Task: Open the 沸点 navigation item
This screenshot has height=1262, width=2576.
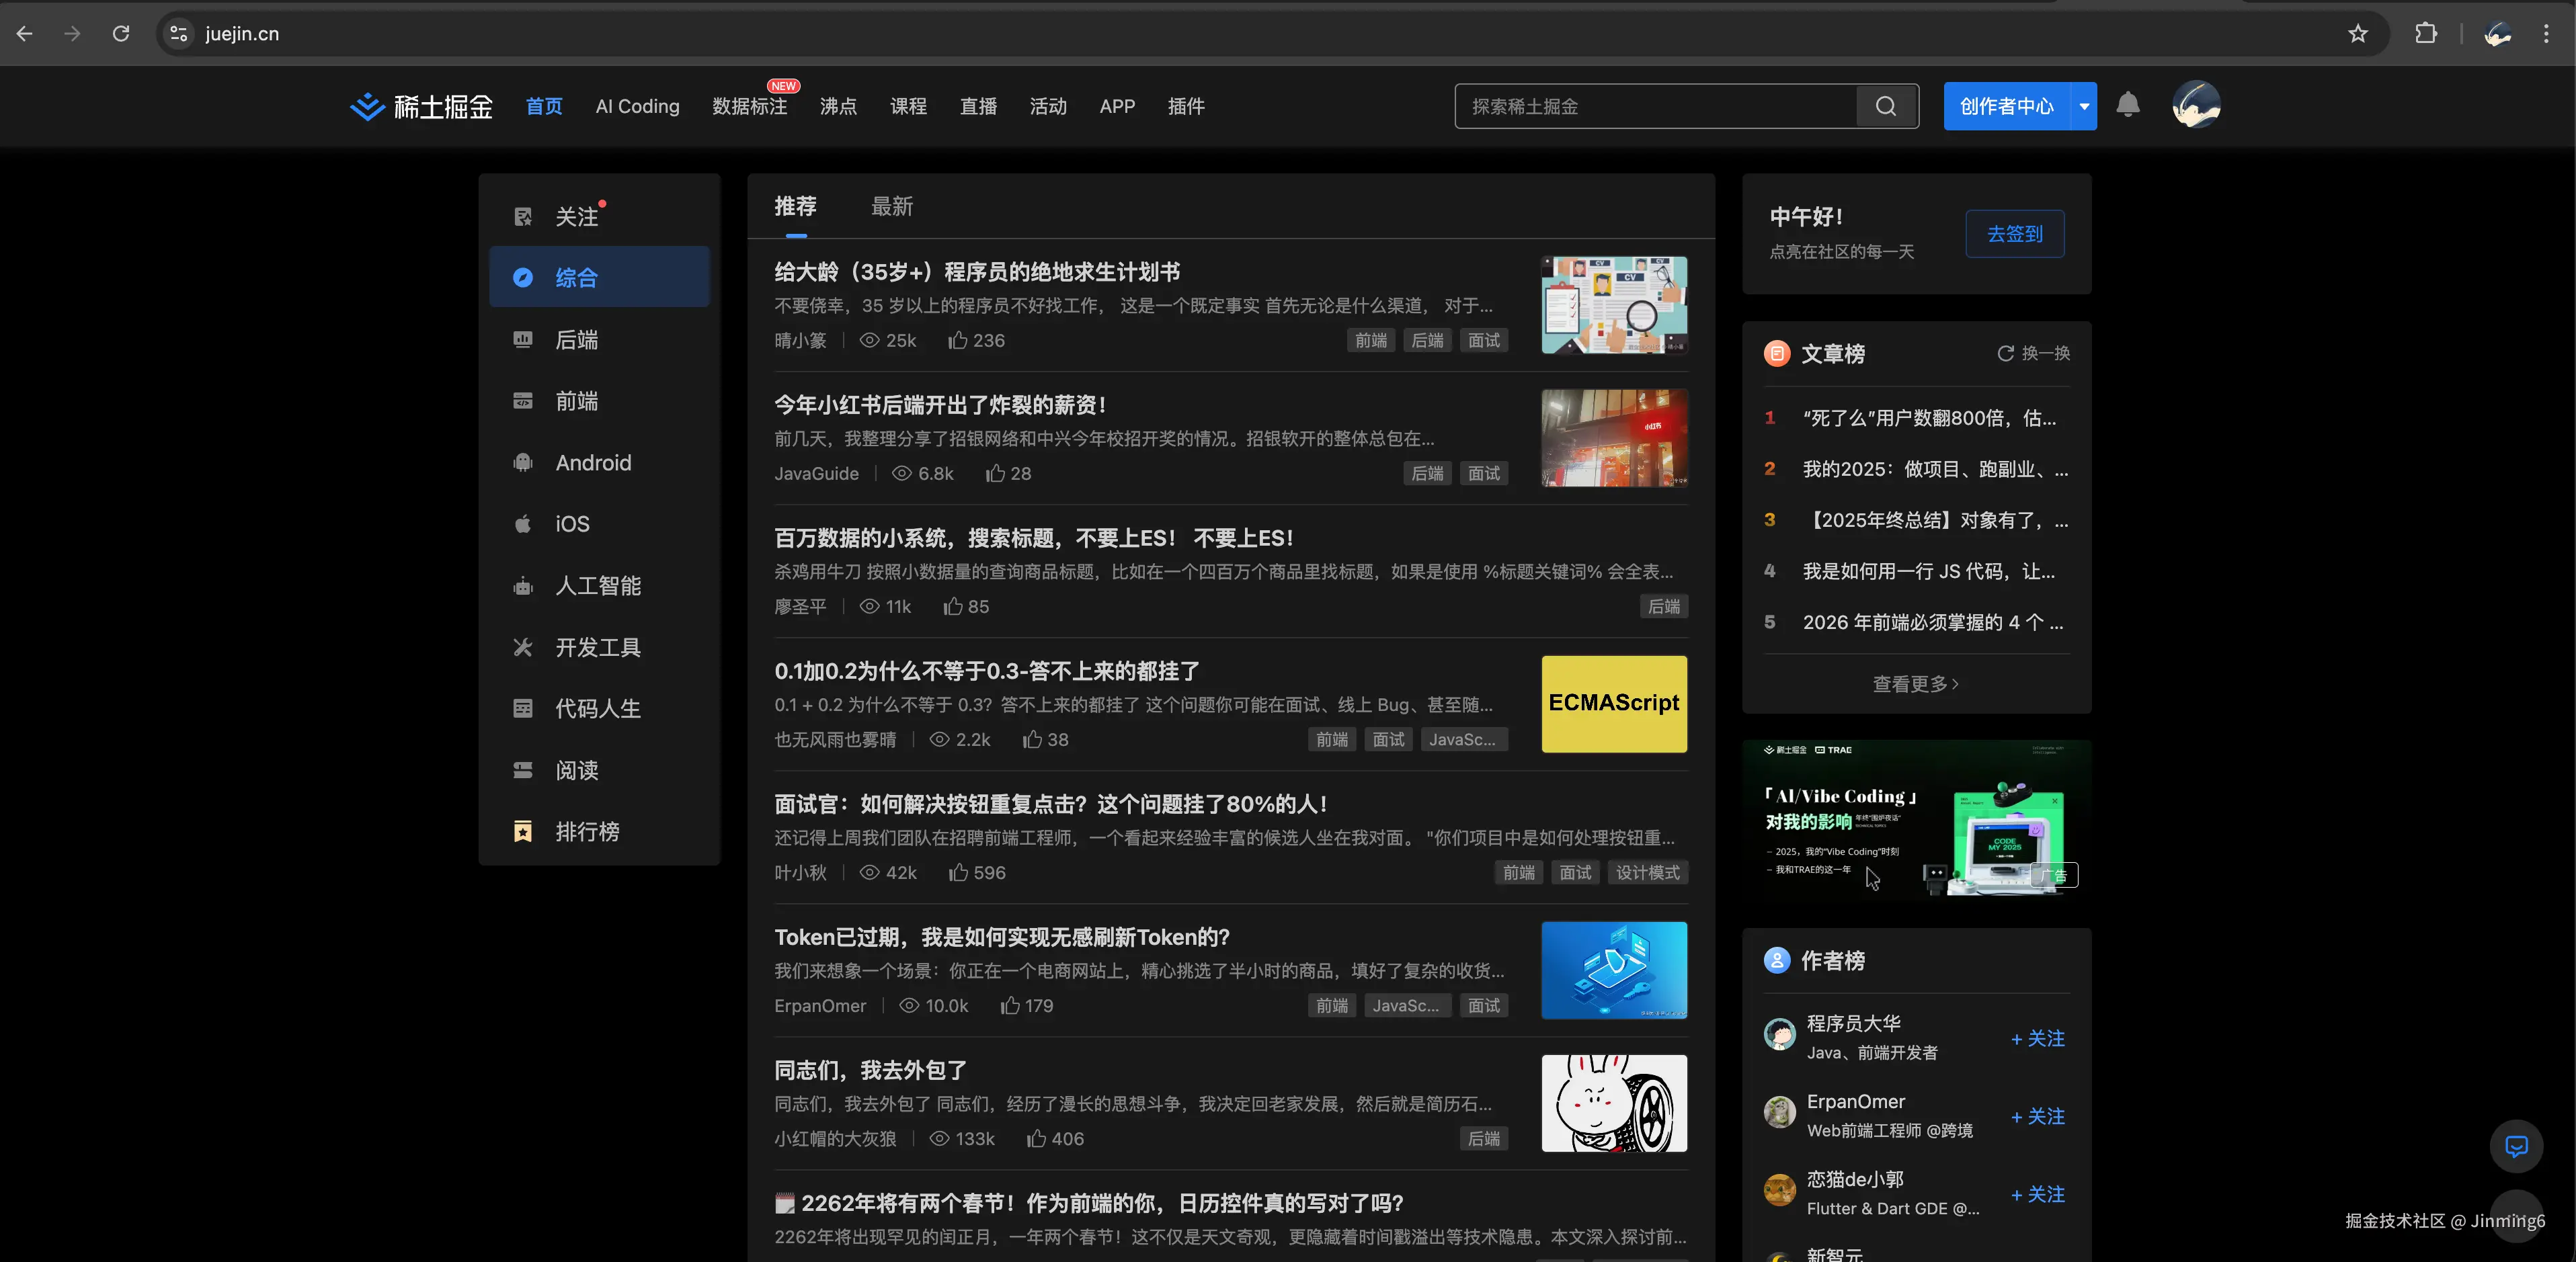Action: (838, 106)
